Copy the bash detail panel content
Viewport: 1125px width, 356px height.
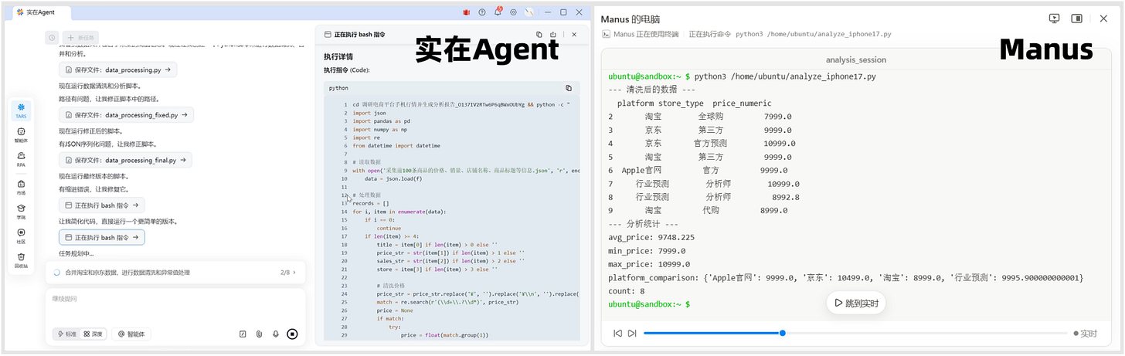tap(539, 35)
